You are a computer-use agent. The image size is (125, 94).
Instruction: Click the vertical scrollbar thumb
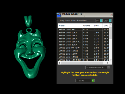coord(111,33)
